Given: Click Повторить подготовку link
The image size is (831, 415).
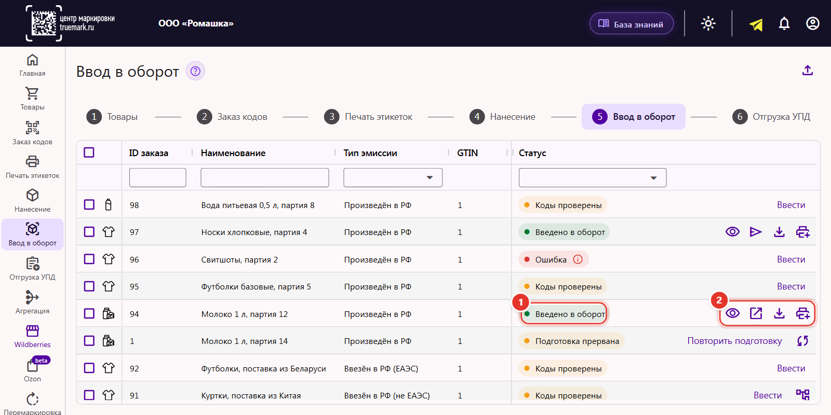Looking at the screenshot, I should (x=734, y=341).
